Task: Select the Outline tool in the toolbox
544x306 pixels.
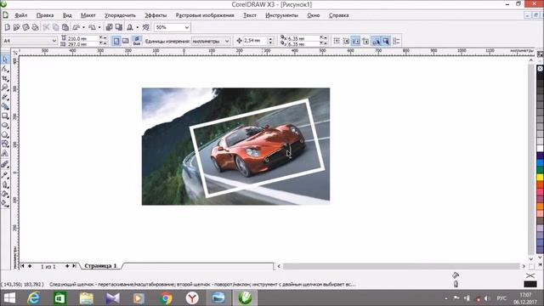Action: [5, 184]
